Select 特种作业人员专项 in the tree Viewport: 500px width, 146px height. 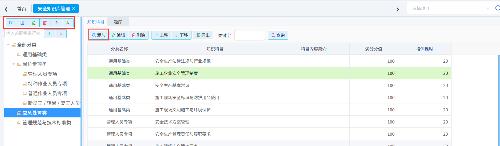47,84
